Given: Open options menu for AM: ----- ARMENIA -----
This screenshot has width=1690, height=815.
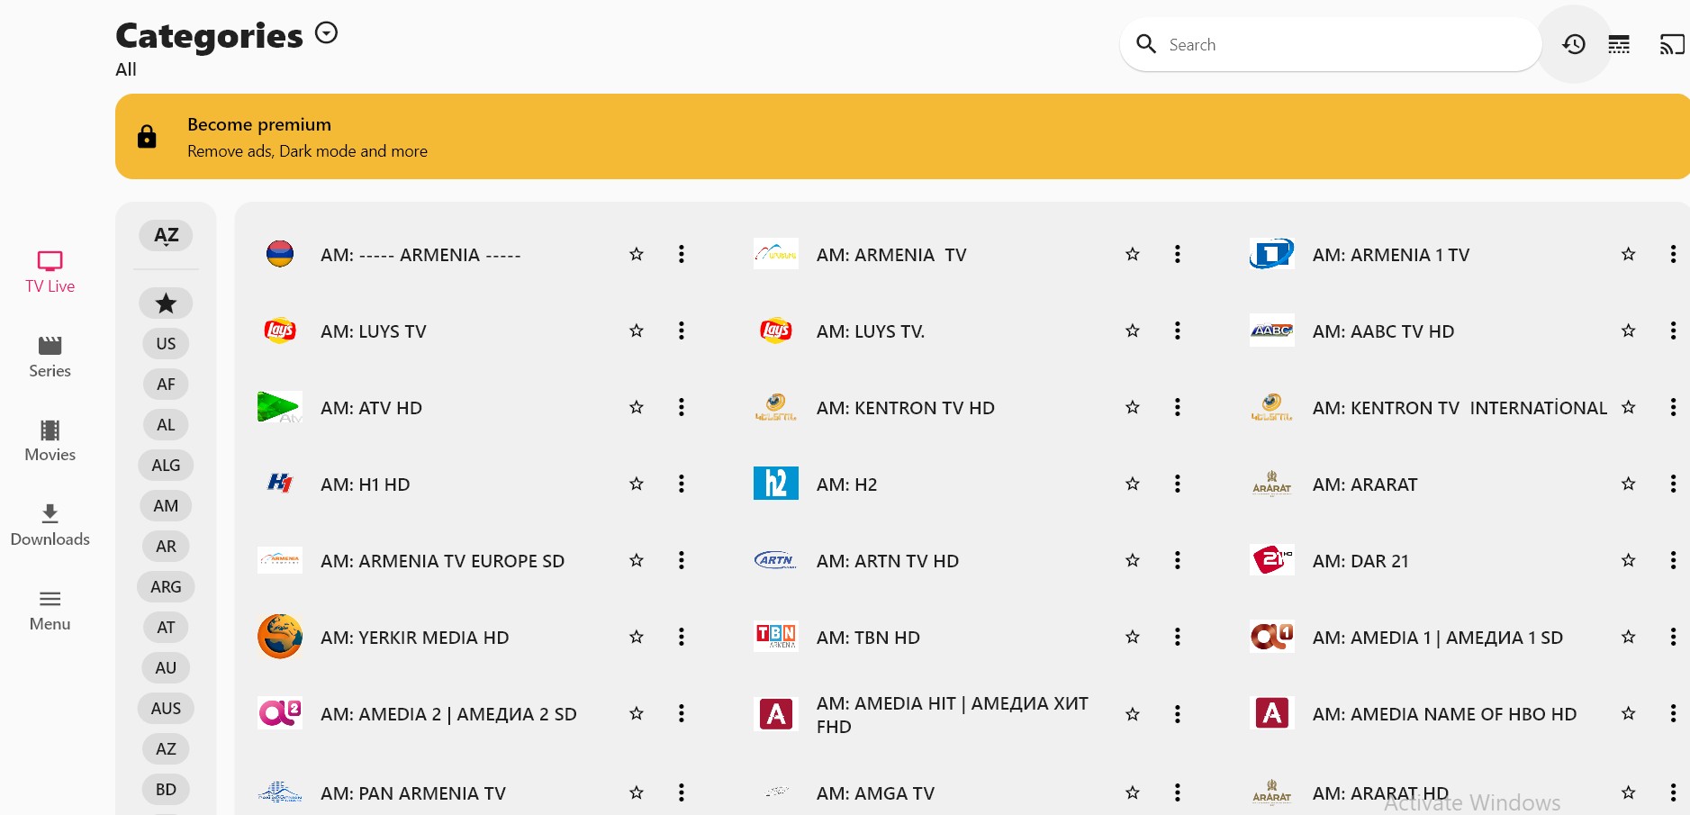Looking at the screenshot, I should point(682,254).
